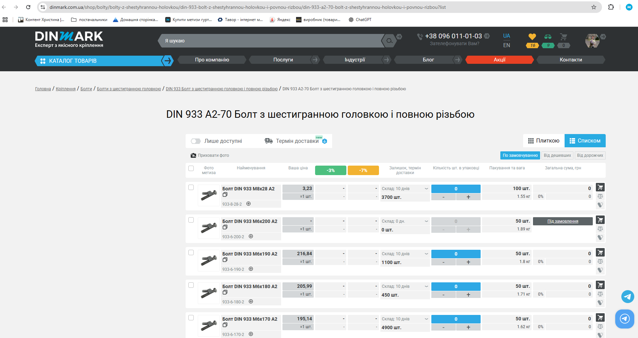Focus the Я шукаю search field

[x=272, y=41]
